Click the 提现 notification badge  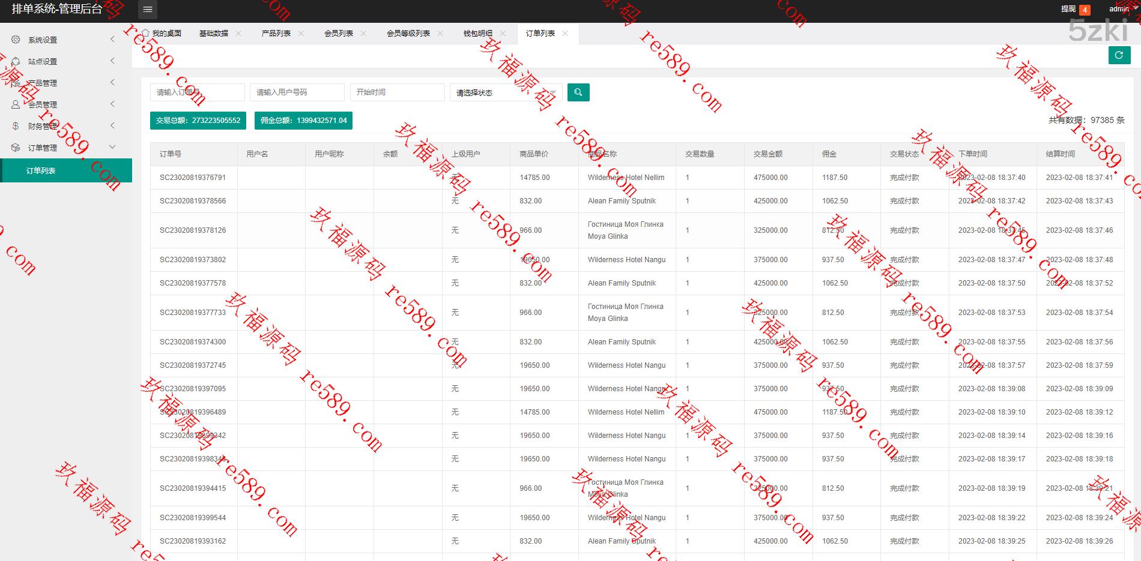point(1085,10)
